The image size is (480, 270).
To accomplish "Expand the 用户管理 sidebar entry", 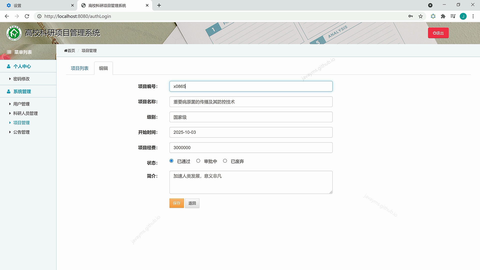I will tap(21, 104).
